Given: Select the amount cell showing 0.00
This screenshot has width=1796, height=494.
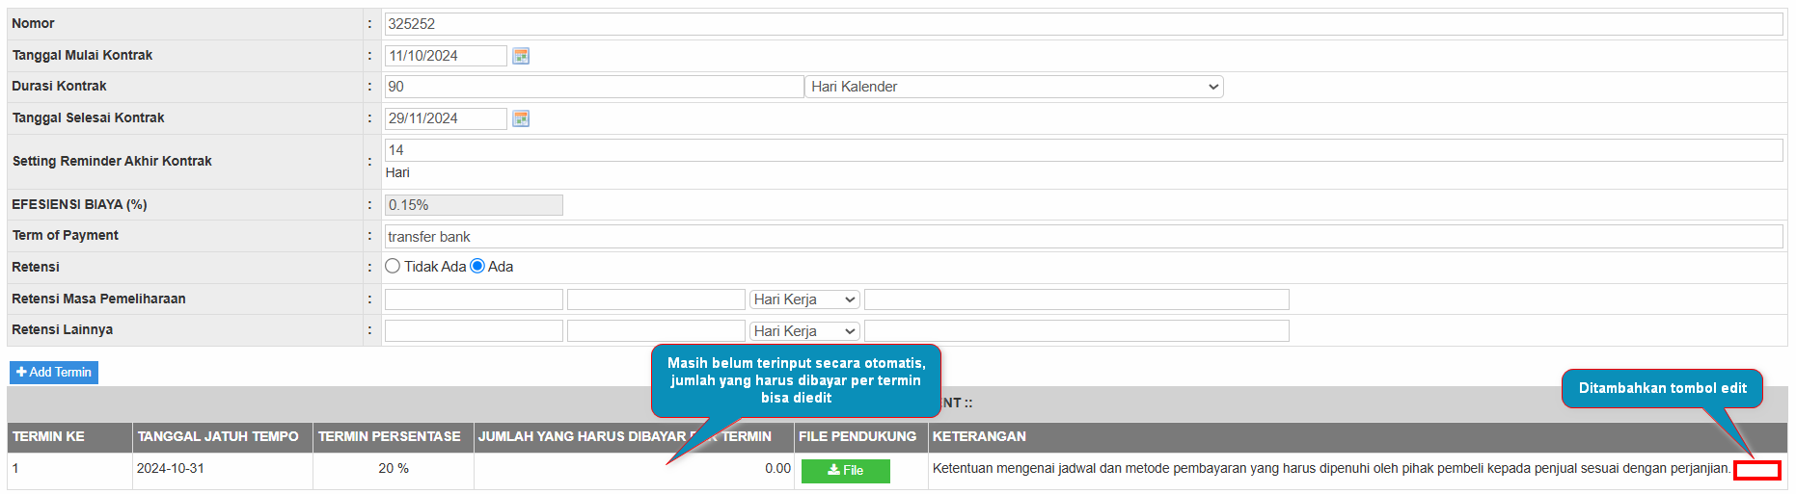Looking at the screenshot, I should point(634,470).
